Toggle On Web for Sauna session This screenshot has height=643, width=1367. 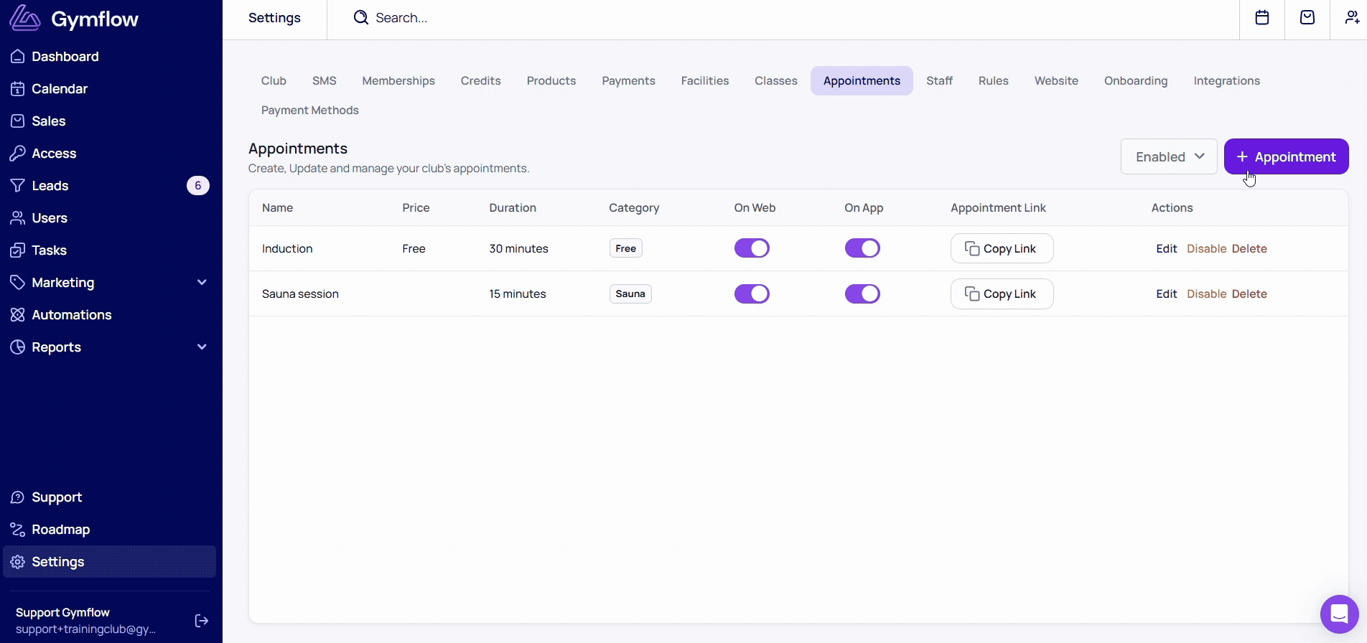click(x=752, y=294)
